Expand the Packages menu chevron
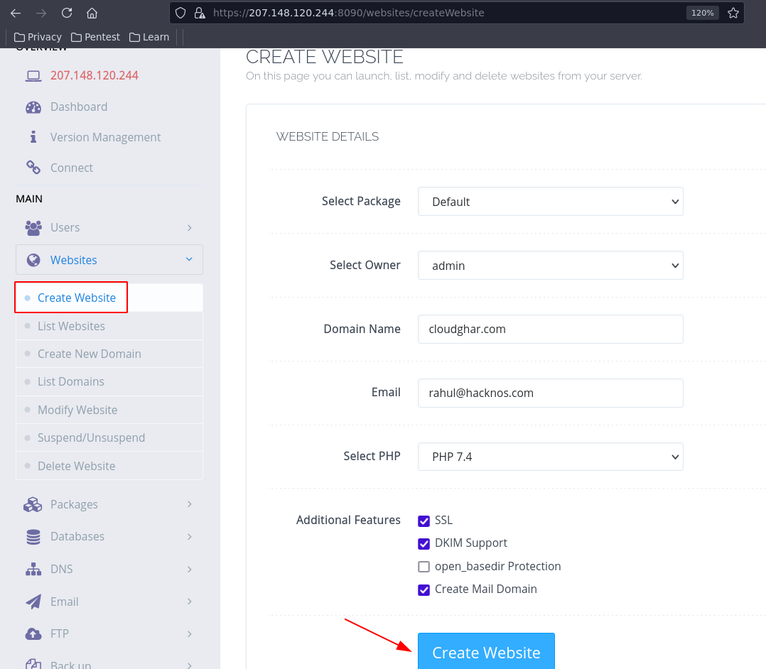Image resolution: width=766 pixels, height=669 pixels. click(x=190, y=504)
